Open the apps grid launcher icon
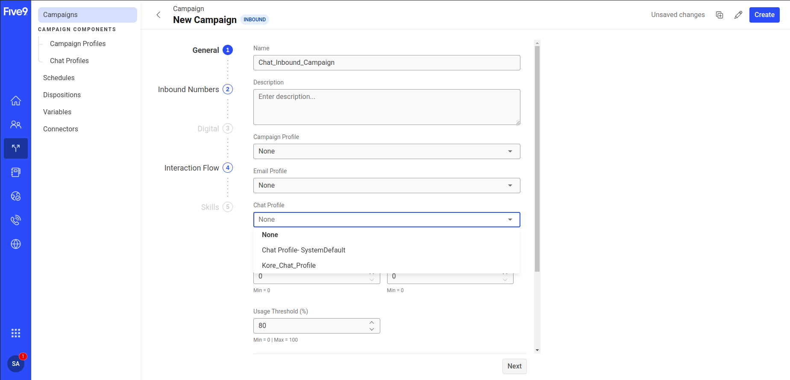The width and height of the screenshot is (790, 380). [16, 333]
